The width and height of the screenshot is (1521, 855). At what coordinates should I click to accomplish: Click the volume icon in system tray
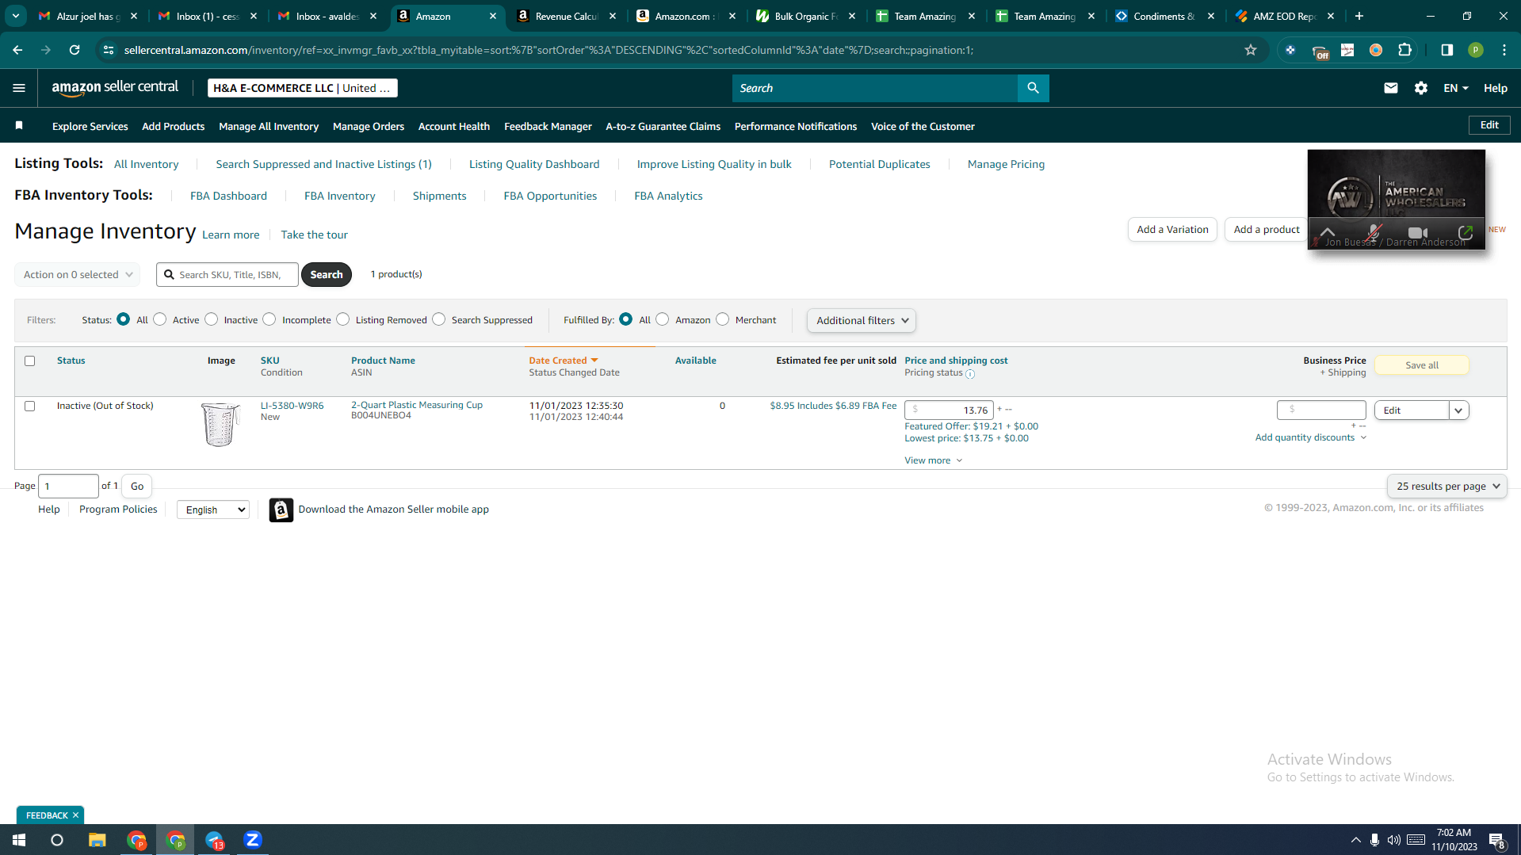click(1393, 840)
